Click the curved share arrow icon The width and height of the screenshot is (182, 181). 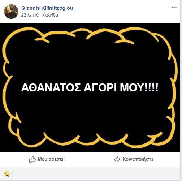point(117,159)
